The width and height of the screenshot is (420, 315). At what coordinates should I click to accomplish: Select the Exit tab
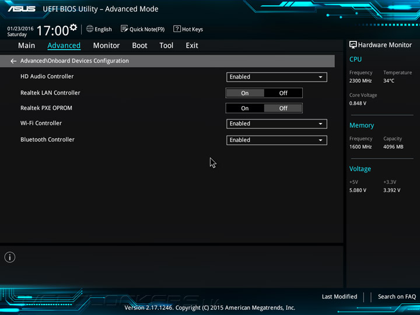(x=192, y=45)
